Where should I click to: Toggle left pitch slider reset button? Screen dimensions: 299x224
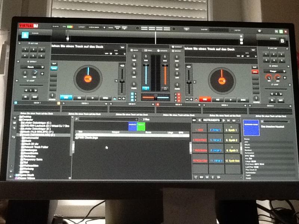(116, 81)
